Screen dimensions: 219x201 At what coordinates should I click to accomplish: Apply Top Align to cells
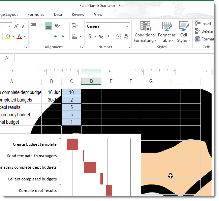coord(34,26)
